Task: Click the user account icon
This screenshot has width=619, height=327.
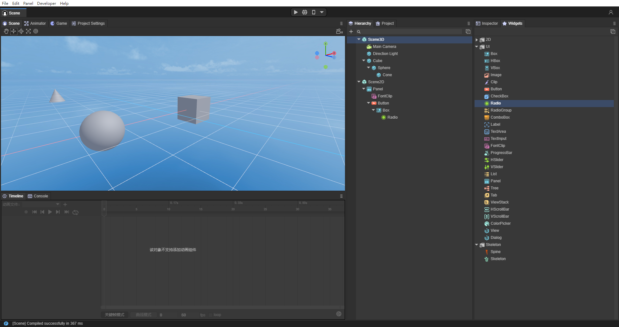Action: pyautogui.click(x=611, y=12)
